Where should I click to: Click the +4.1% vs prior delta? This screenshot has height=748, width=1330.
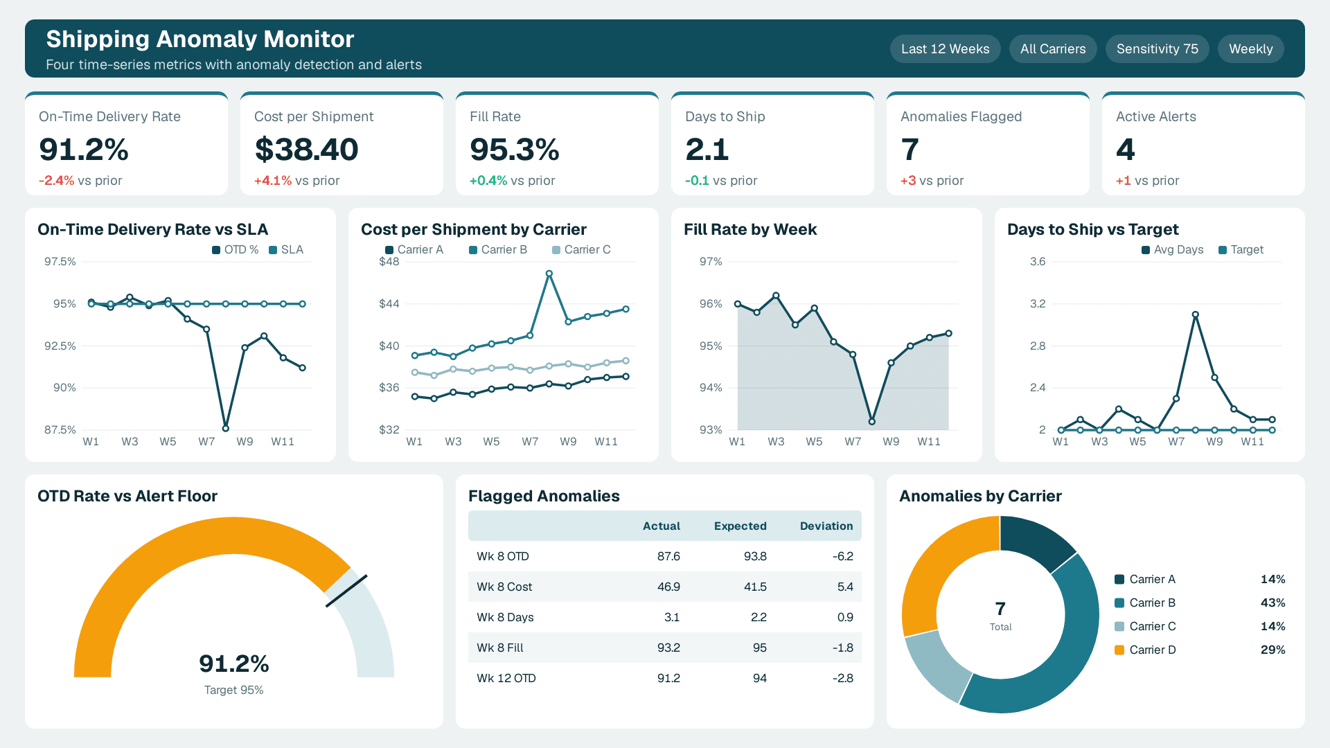pos(296,181)
